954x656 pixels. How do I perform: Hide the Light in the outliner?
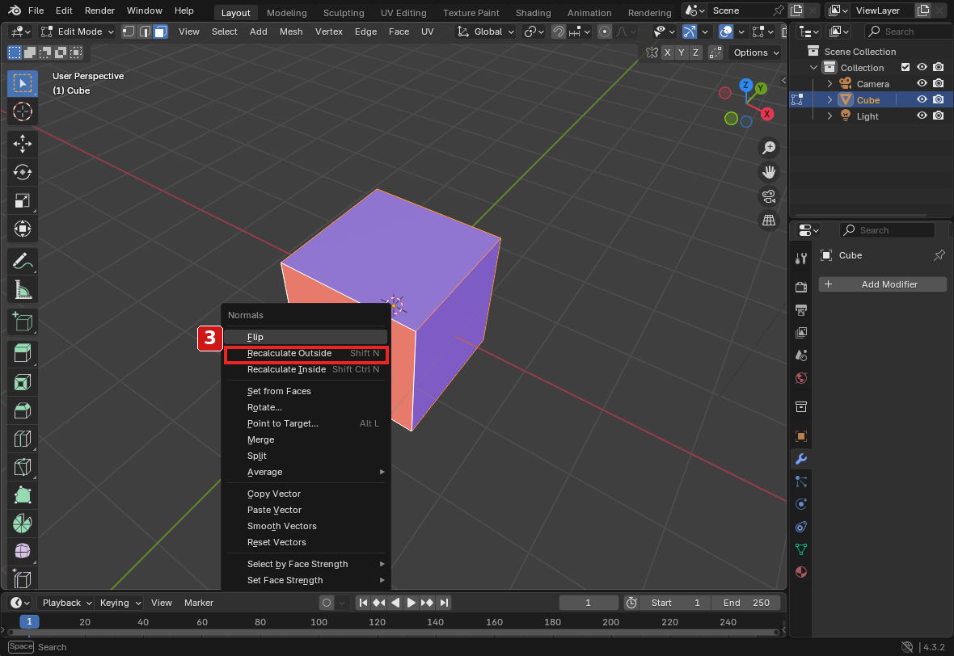click(922, 116)
